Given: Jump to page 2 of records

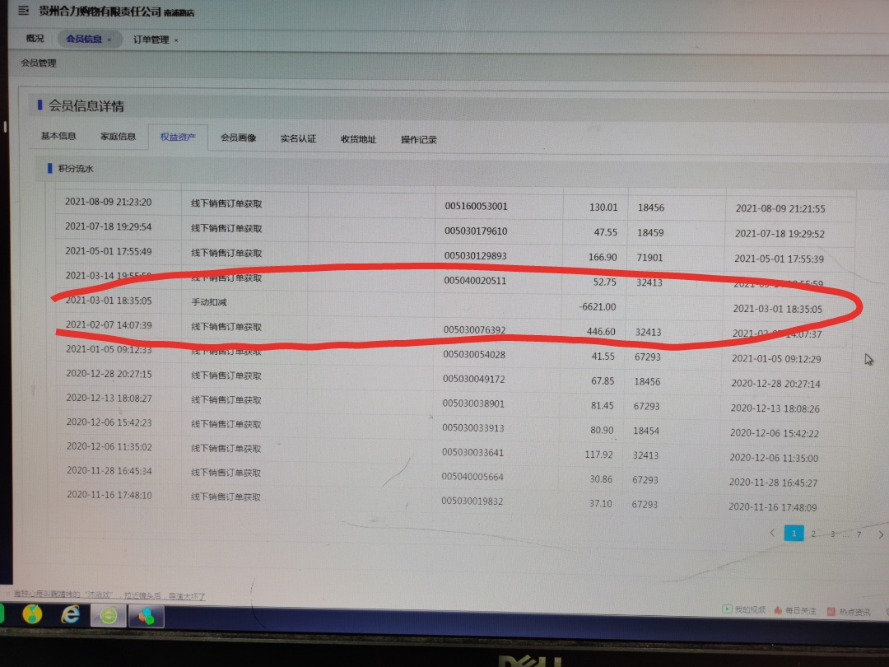Looking at the screenshot, I should point(813,534).
